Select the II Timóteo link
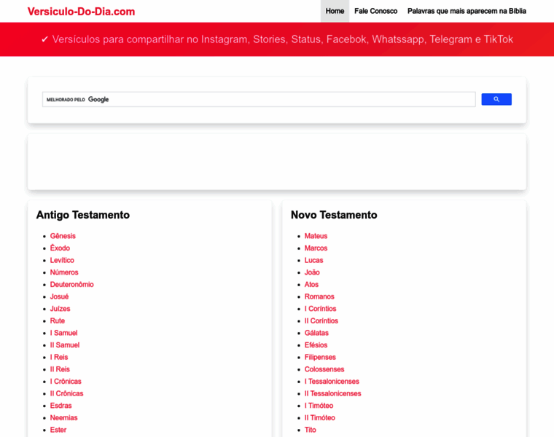Image resolution: width=554 pixels, height=437 pixels. point(320,418)
